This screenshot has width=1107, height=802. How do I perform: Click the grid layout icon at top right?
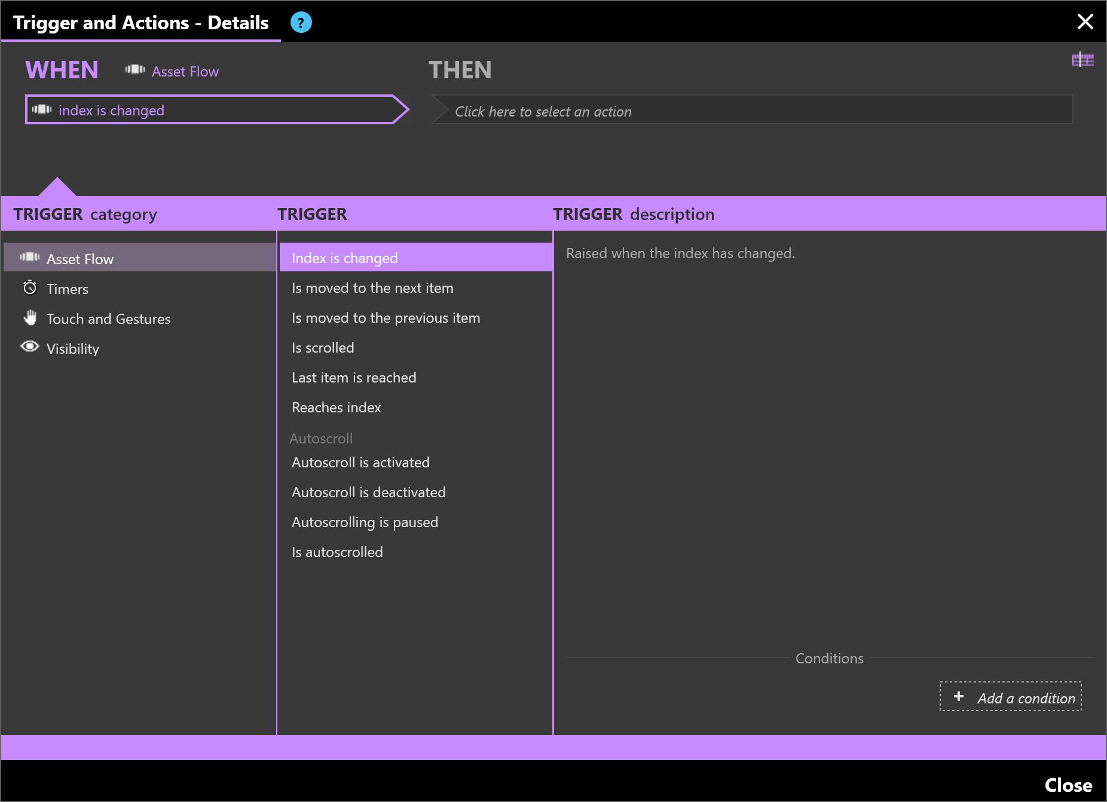pyautogui.click(x=1082, y=60)
